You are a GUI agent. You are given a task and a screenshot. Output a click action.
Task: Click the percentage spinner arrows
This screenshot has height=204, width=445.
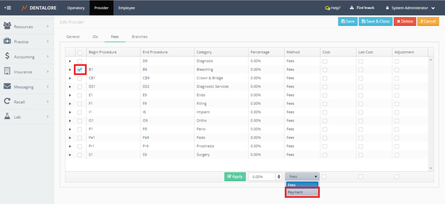click(x=279, y=177)
